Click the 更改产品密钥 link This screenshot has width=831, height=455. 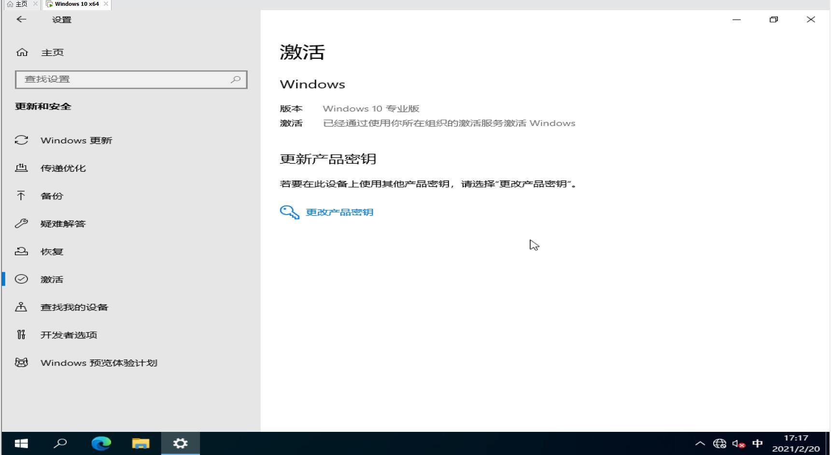(339, 212)
